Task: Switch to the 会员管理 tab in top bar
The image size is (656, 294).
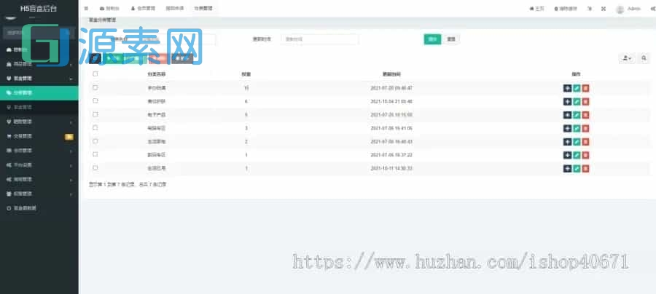Action: click(143, 8)
